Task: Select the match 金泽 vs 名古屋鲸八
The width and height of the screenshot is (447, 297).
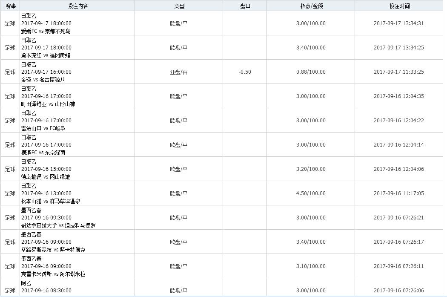Action: (x=43, y=80)
